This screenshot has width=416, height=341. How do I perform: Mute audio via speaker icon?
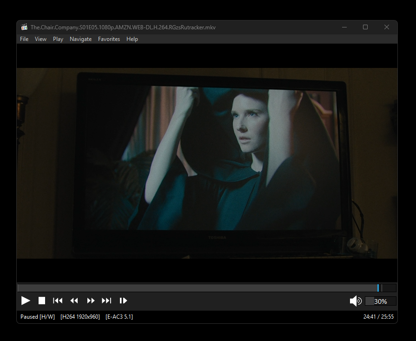[x=356, y=301]
